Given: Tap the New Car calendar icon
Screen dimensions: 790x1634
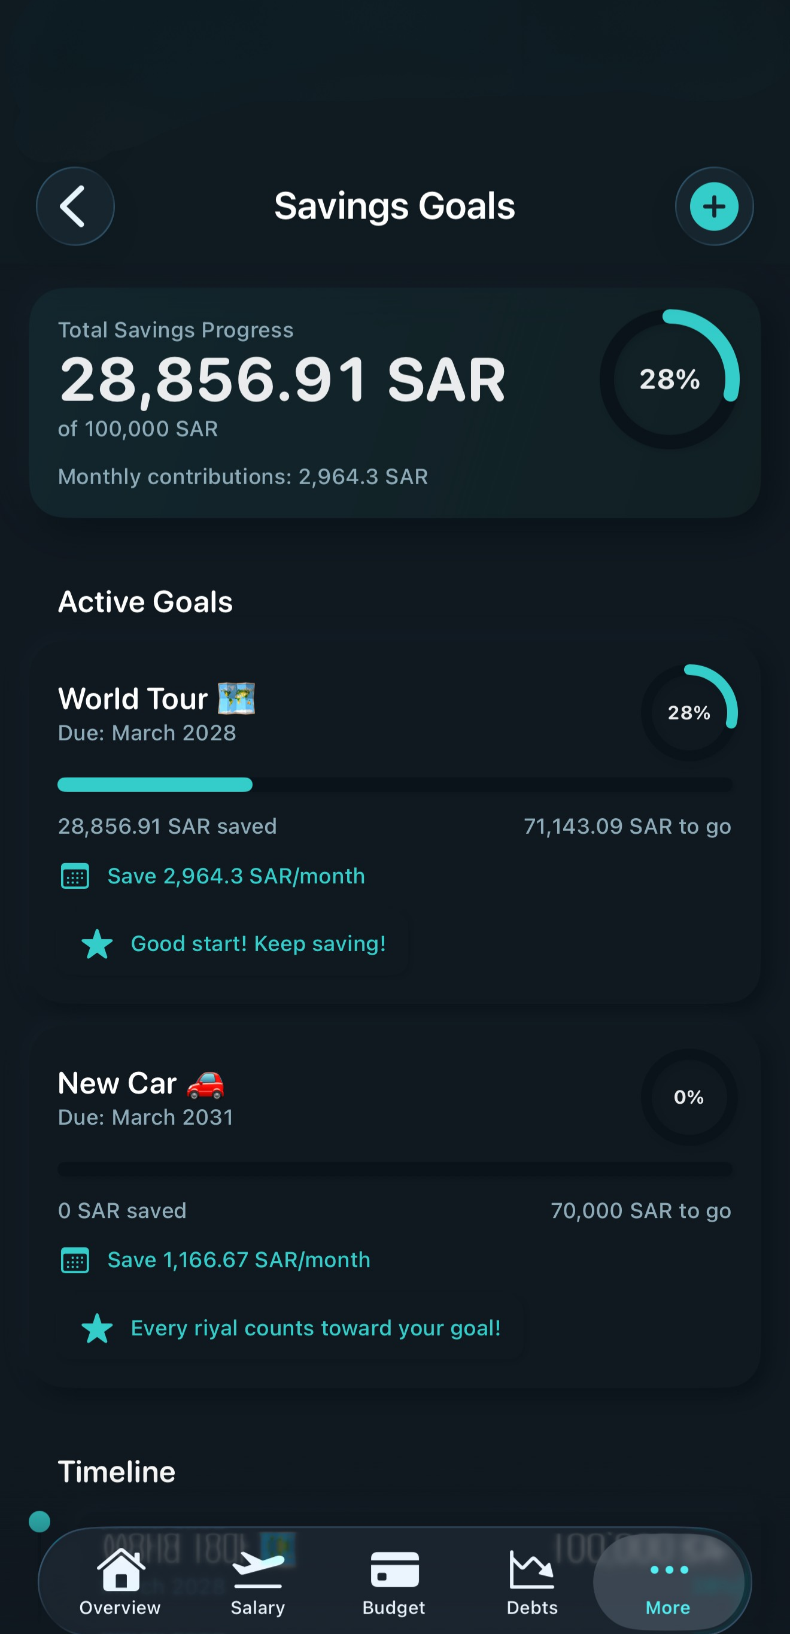Looking at the screenshot, I should pos(75,1261).
